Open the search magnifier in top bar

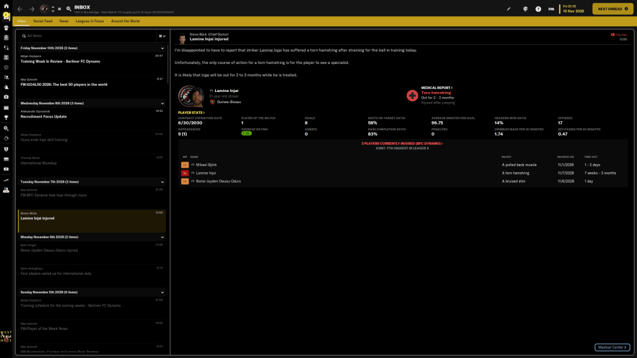click(x=68, y=9)
